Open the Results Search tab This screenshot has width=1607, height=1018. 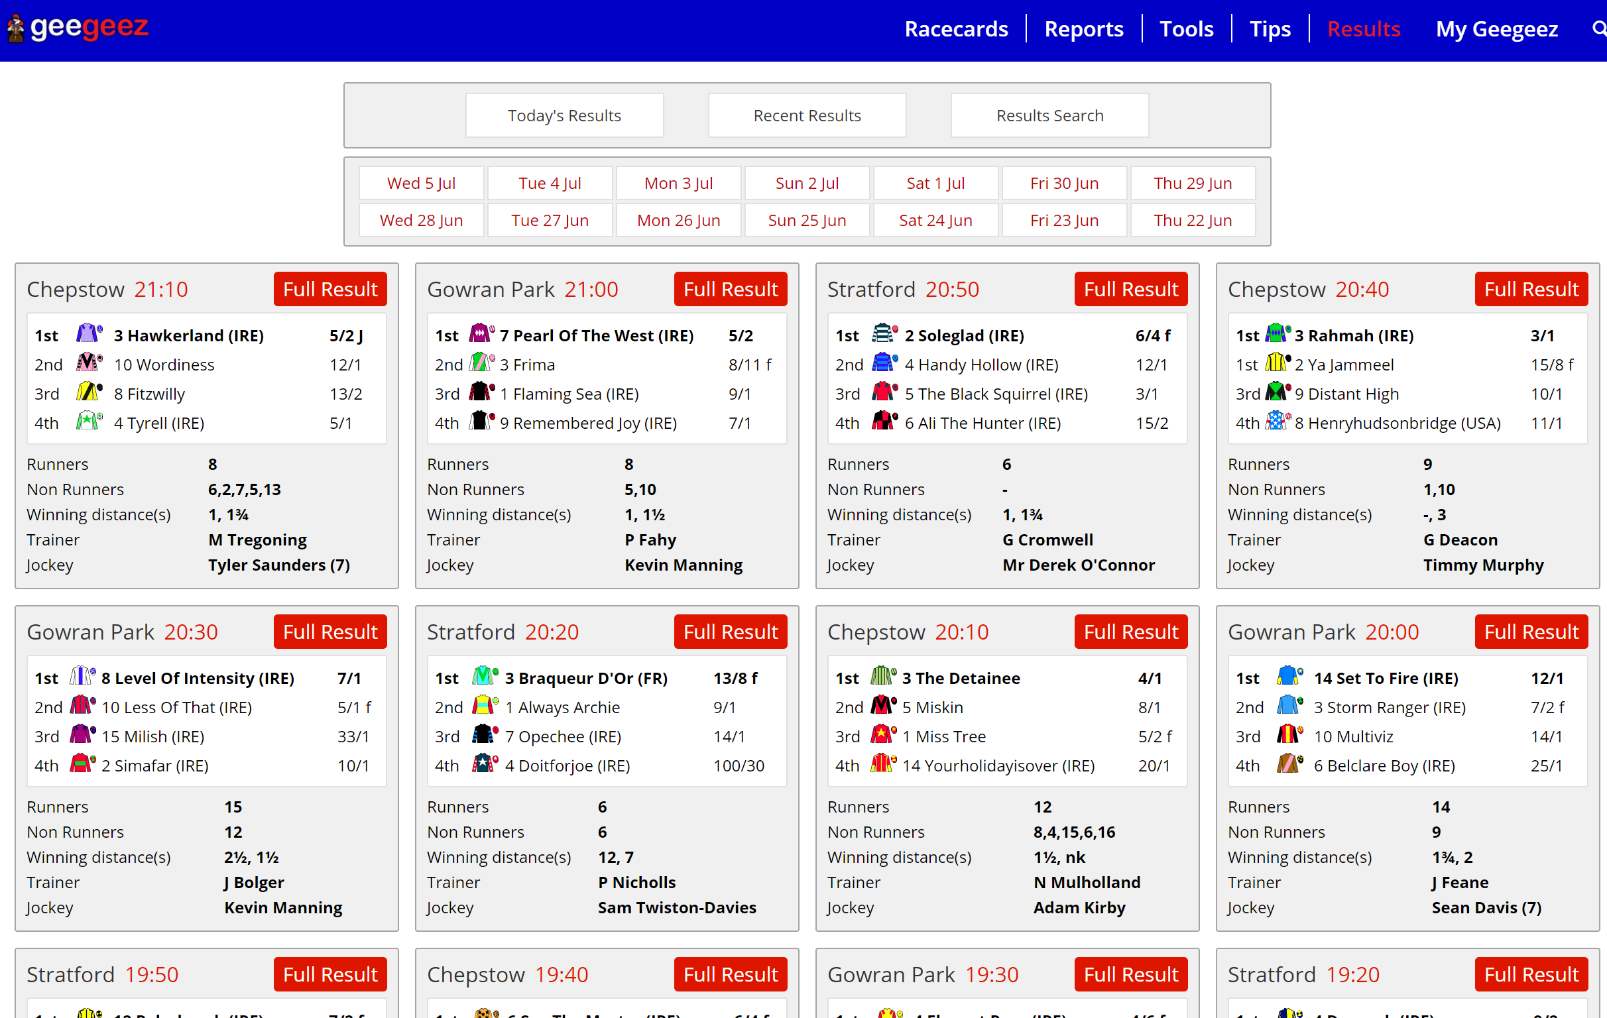click(x=1049, y=115)
